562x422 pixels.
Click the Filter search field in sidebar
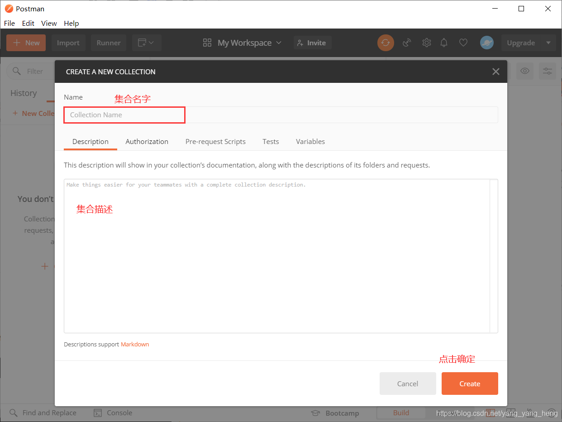[x=31, y=71]
